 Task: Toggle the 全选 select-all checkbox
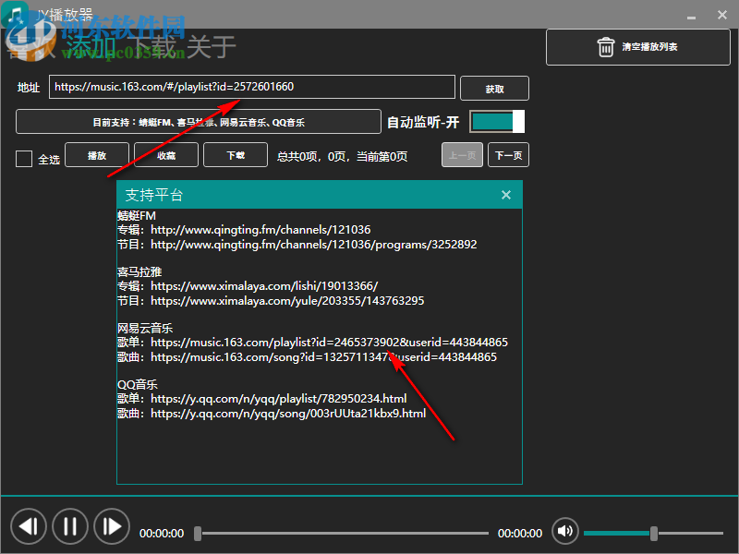click(23, 158)
